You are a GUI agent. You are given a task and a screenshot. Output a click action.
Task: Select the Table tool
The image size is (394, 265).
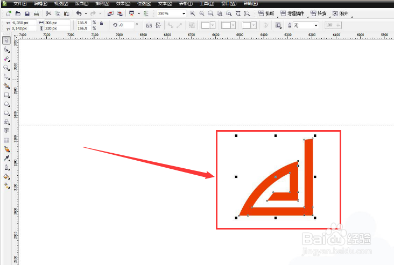pos(6,140)
